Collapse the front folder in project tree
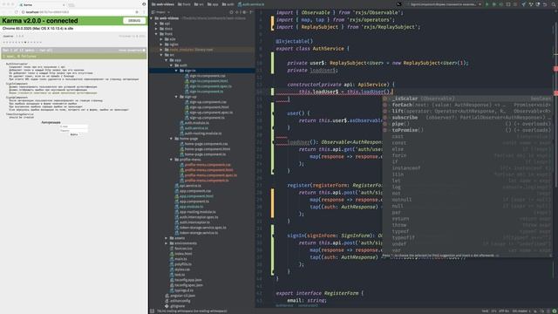Image resolution: width=558 pixels, height=314 pixels. (x=157, y=34)
